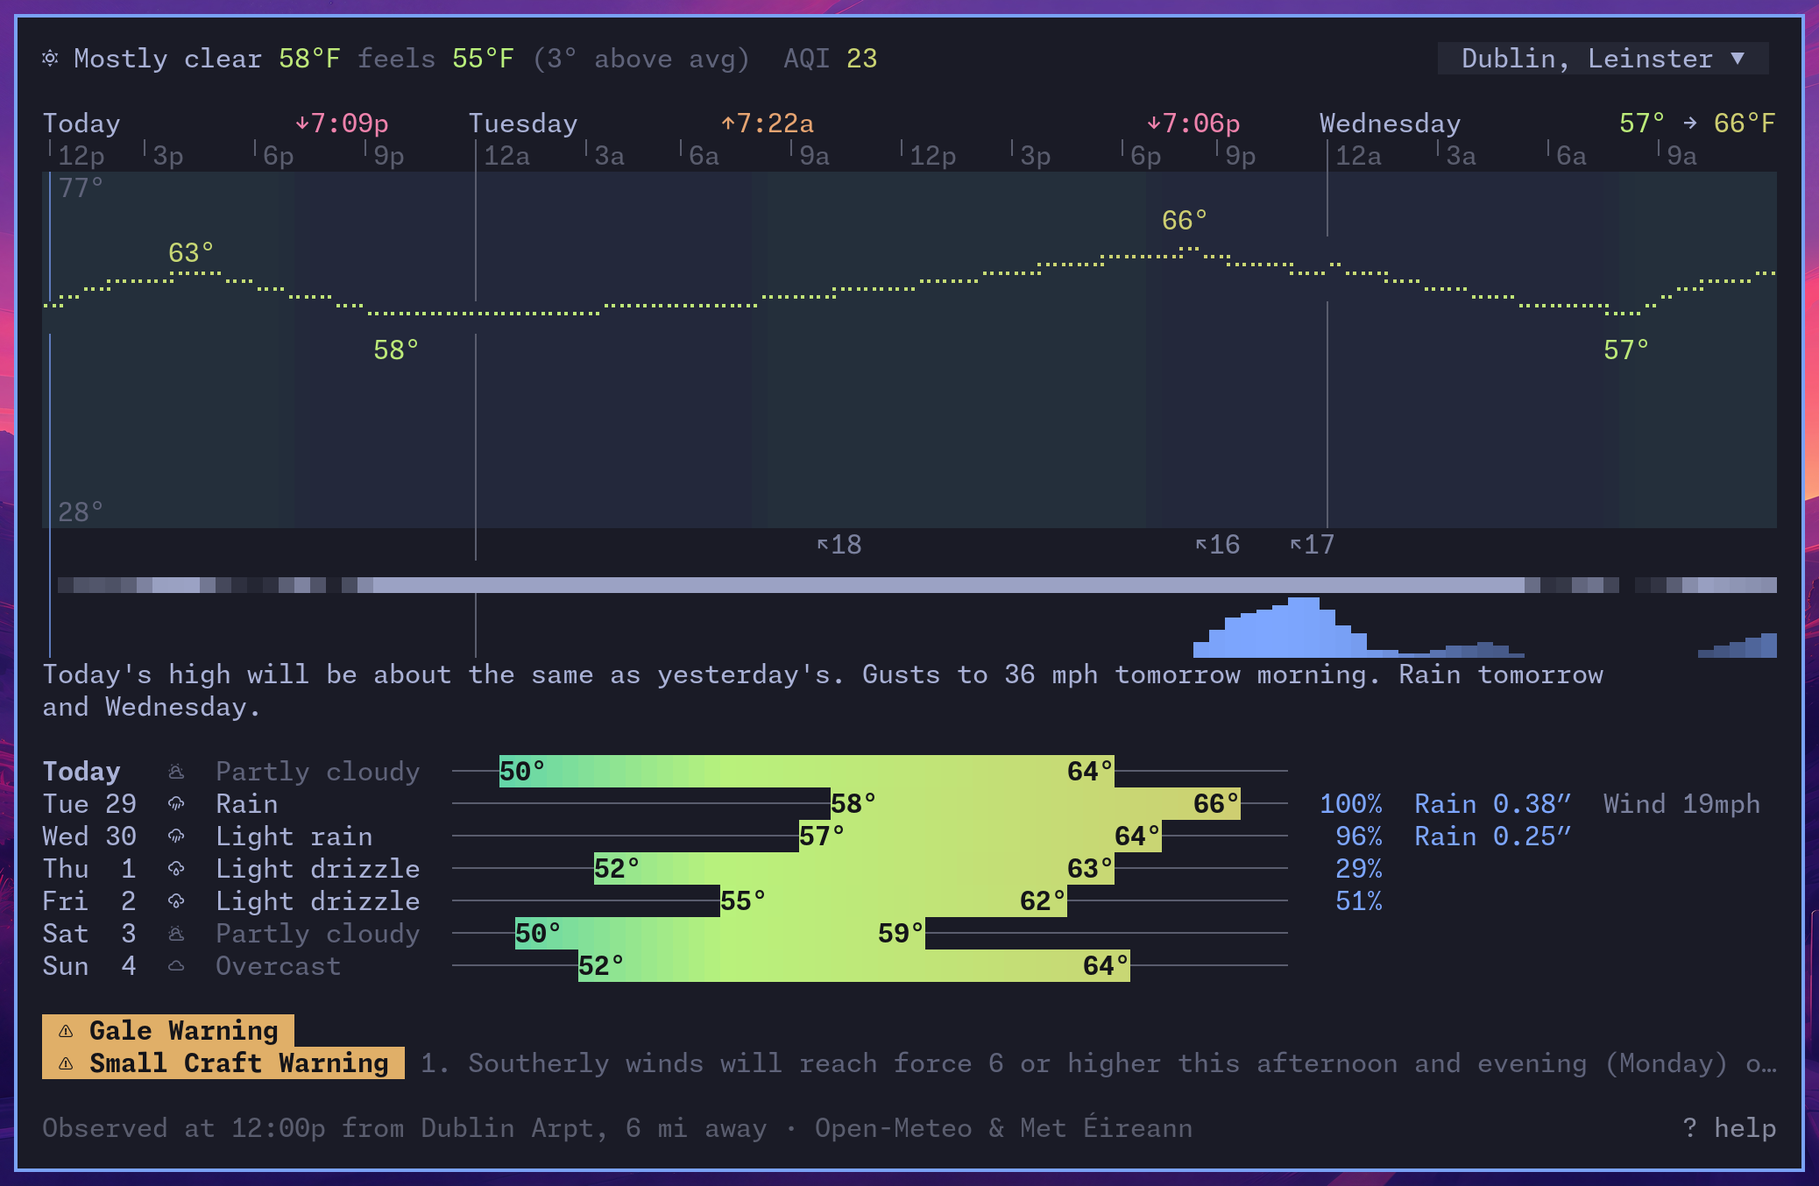Click the 7:22a sunrise time marker
Viewport: 1819px width, 1186px height.
tap(768, 124)
